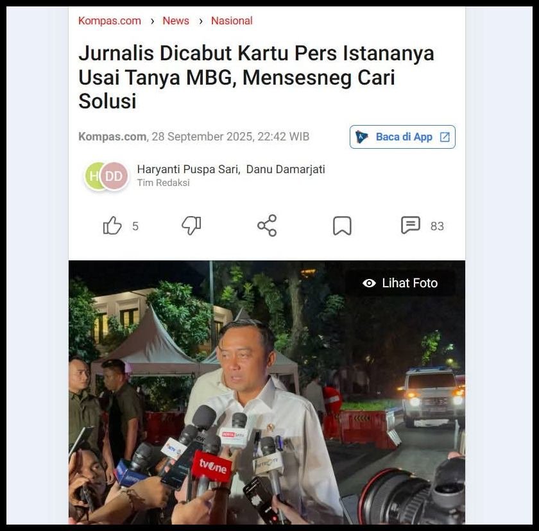Open author Danu Damarjati profile
Viewport: 539px width, 531px height.
(286, 169)
